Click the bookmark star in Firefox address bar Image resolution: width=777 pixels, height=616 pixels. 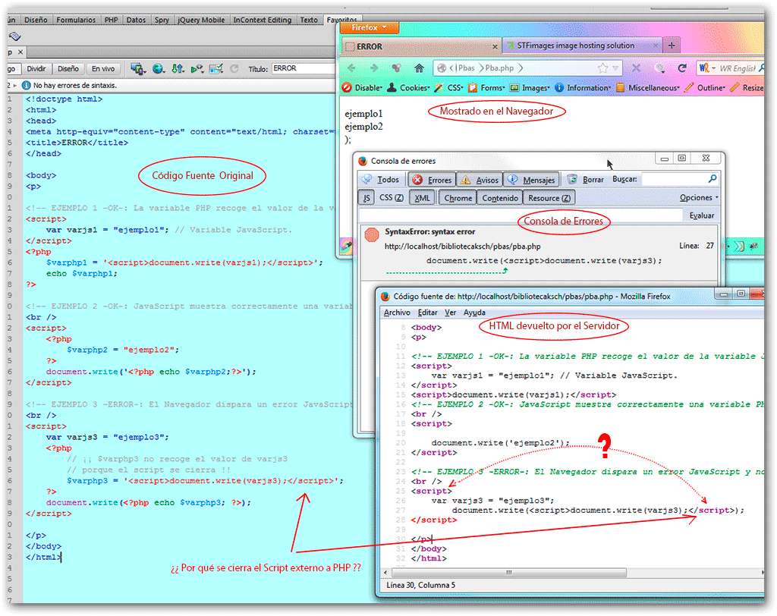point(602,68)
